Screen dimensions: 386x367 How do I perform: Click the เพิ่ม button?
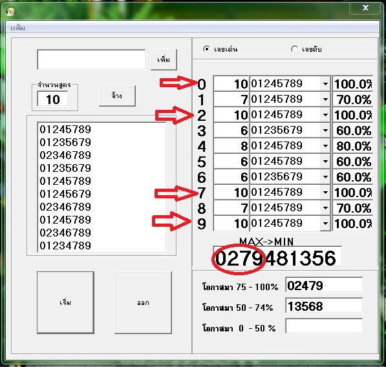click(164, 60)
